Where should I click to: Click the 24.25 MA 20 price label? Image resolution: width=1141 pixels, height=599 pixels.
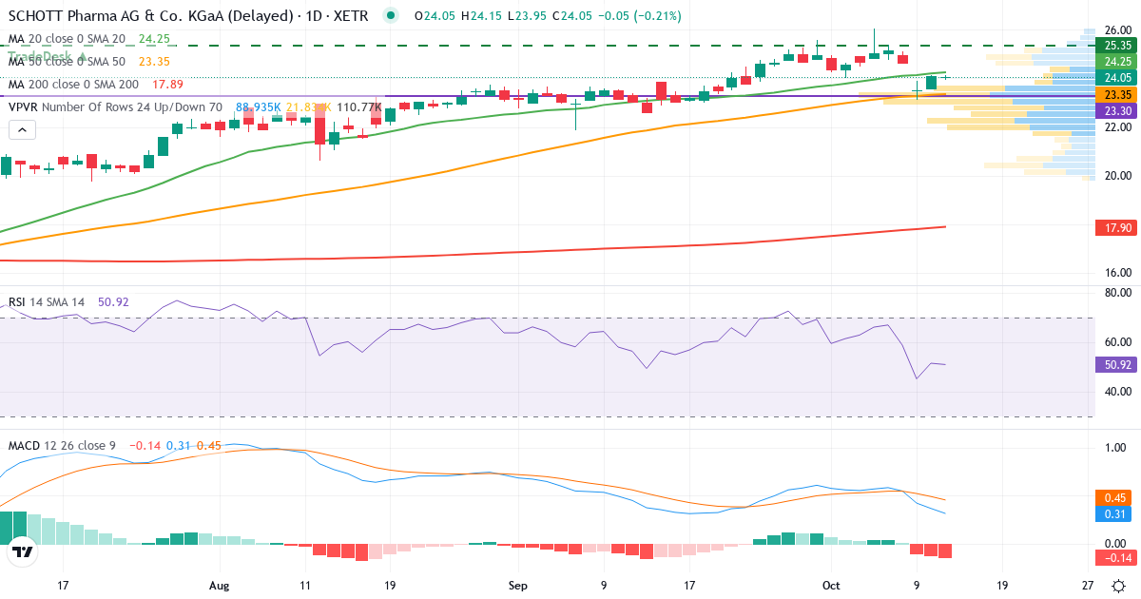tap(1114, 61)
